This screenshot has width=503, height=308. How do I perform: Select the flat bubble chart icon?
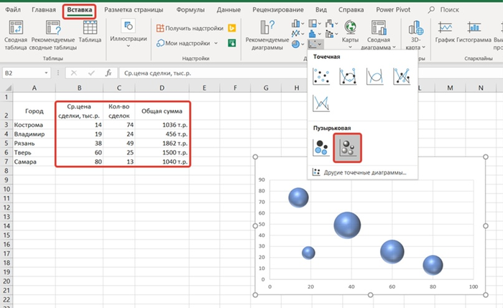[321, 147]
